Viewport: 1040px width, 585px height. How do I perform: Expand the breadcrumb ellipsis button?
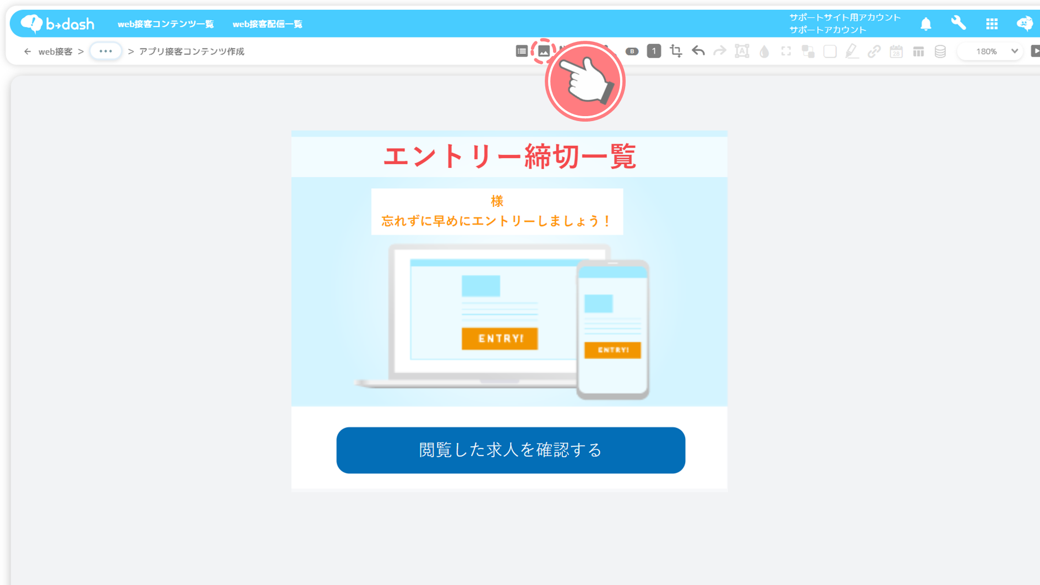point(106,51)
